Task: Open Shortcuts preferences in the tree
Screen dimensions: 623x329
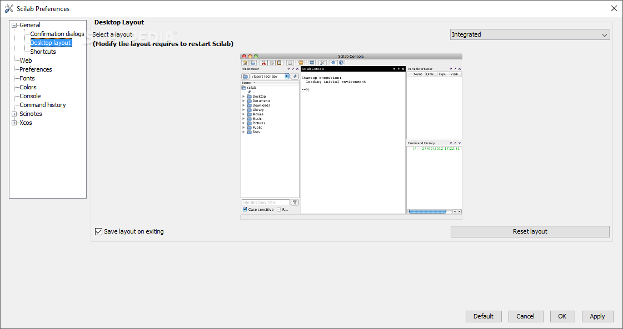Action: click(43, 52)
